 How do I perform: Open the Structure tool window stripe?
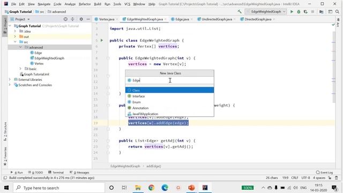pos(5,131)
